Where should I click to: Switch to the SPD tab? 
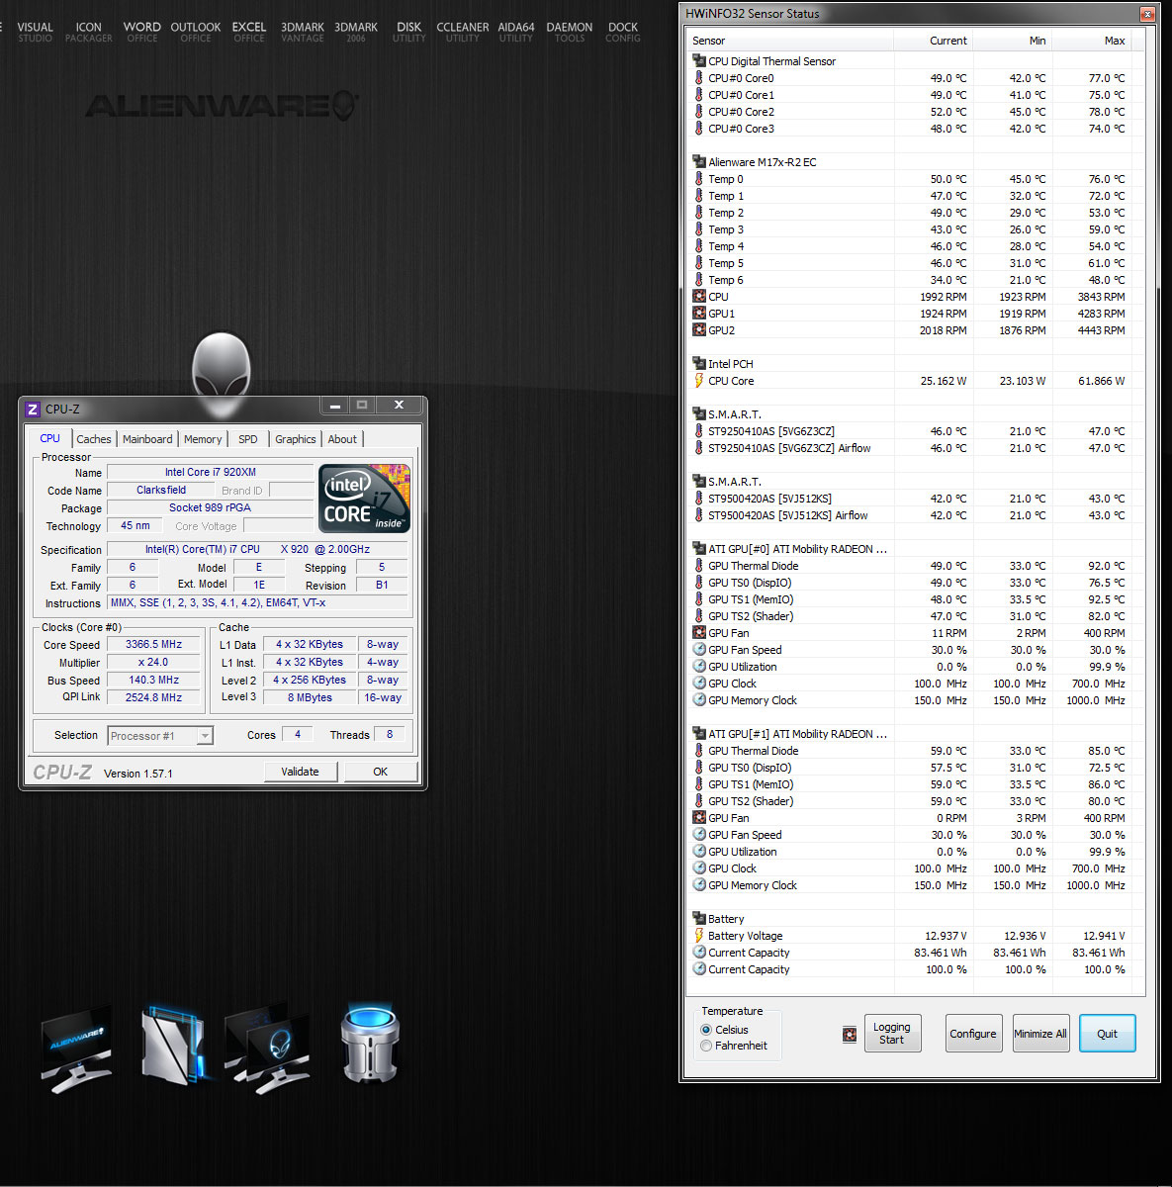[x=248, y=439]
